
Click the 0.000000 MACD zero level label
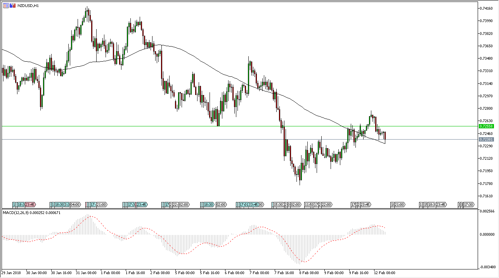pos(487,234)
